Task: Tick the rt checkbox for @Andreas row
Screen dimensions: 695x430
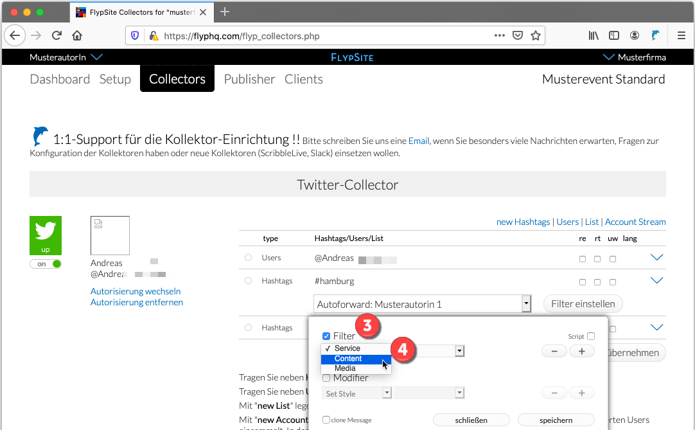Action: [x=597, y=259]
